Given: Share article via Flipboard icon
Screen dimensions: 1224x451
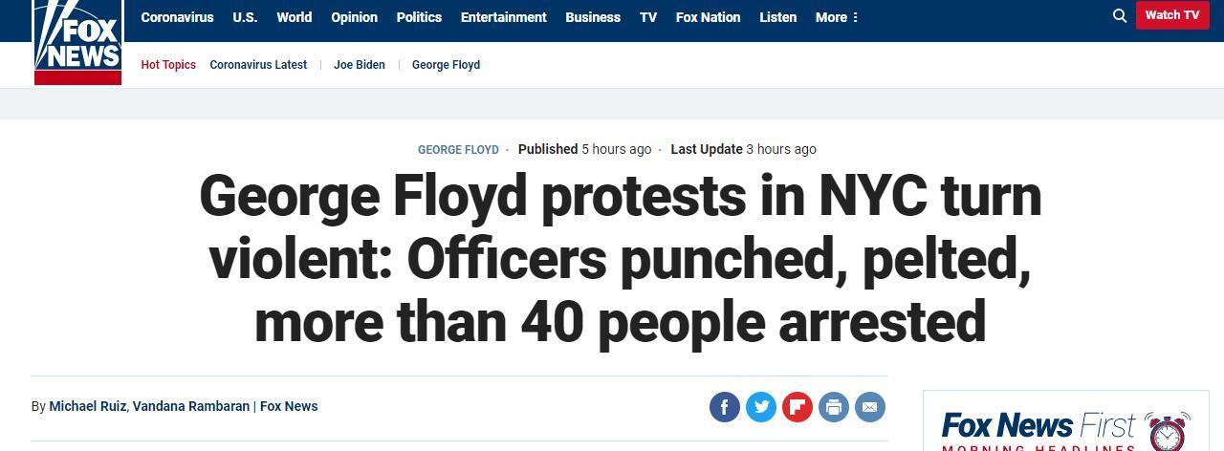Looking at the screenshot, I should [x=797, y=407].
